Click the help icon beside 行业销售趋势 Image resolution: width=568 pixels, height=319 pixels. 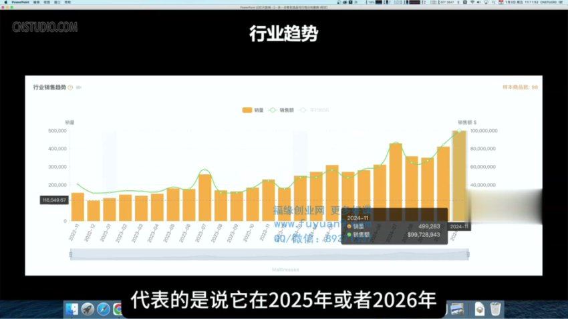pyautogui.click(x=71, y=87)
